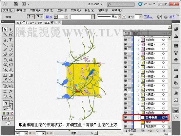This screenshot has height=136, width=181.
Task: Select the Zoom magnifier tool
Action: point(10,96)
